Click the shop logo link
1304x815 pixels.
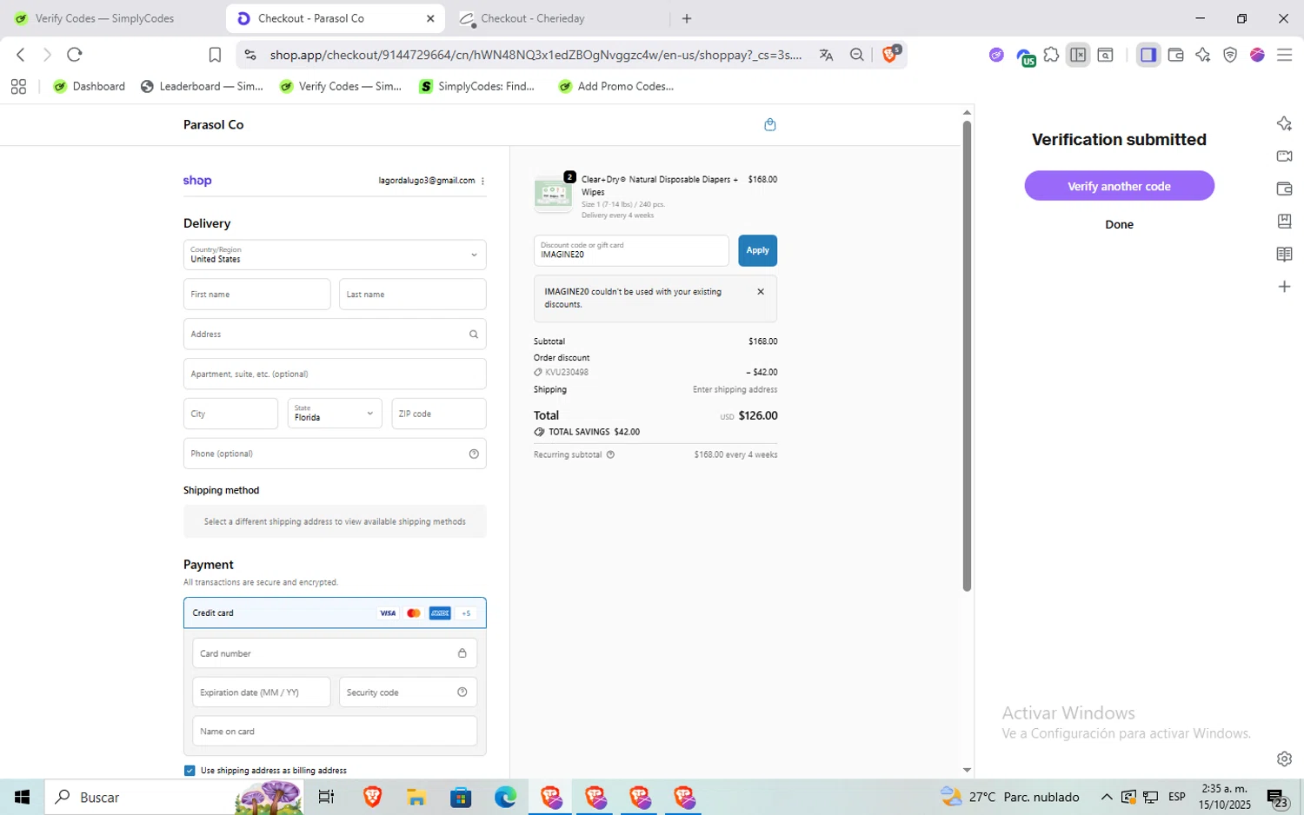pyautogui.click(x=197, y=181)
